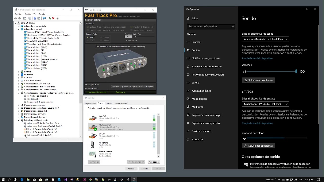
Task: Open Outlook from the taskbar
Action: [x=59, y=180]
